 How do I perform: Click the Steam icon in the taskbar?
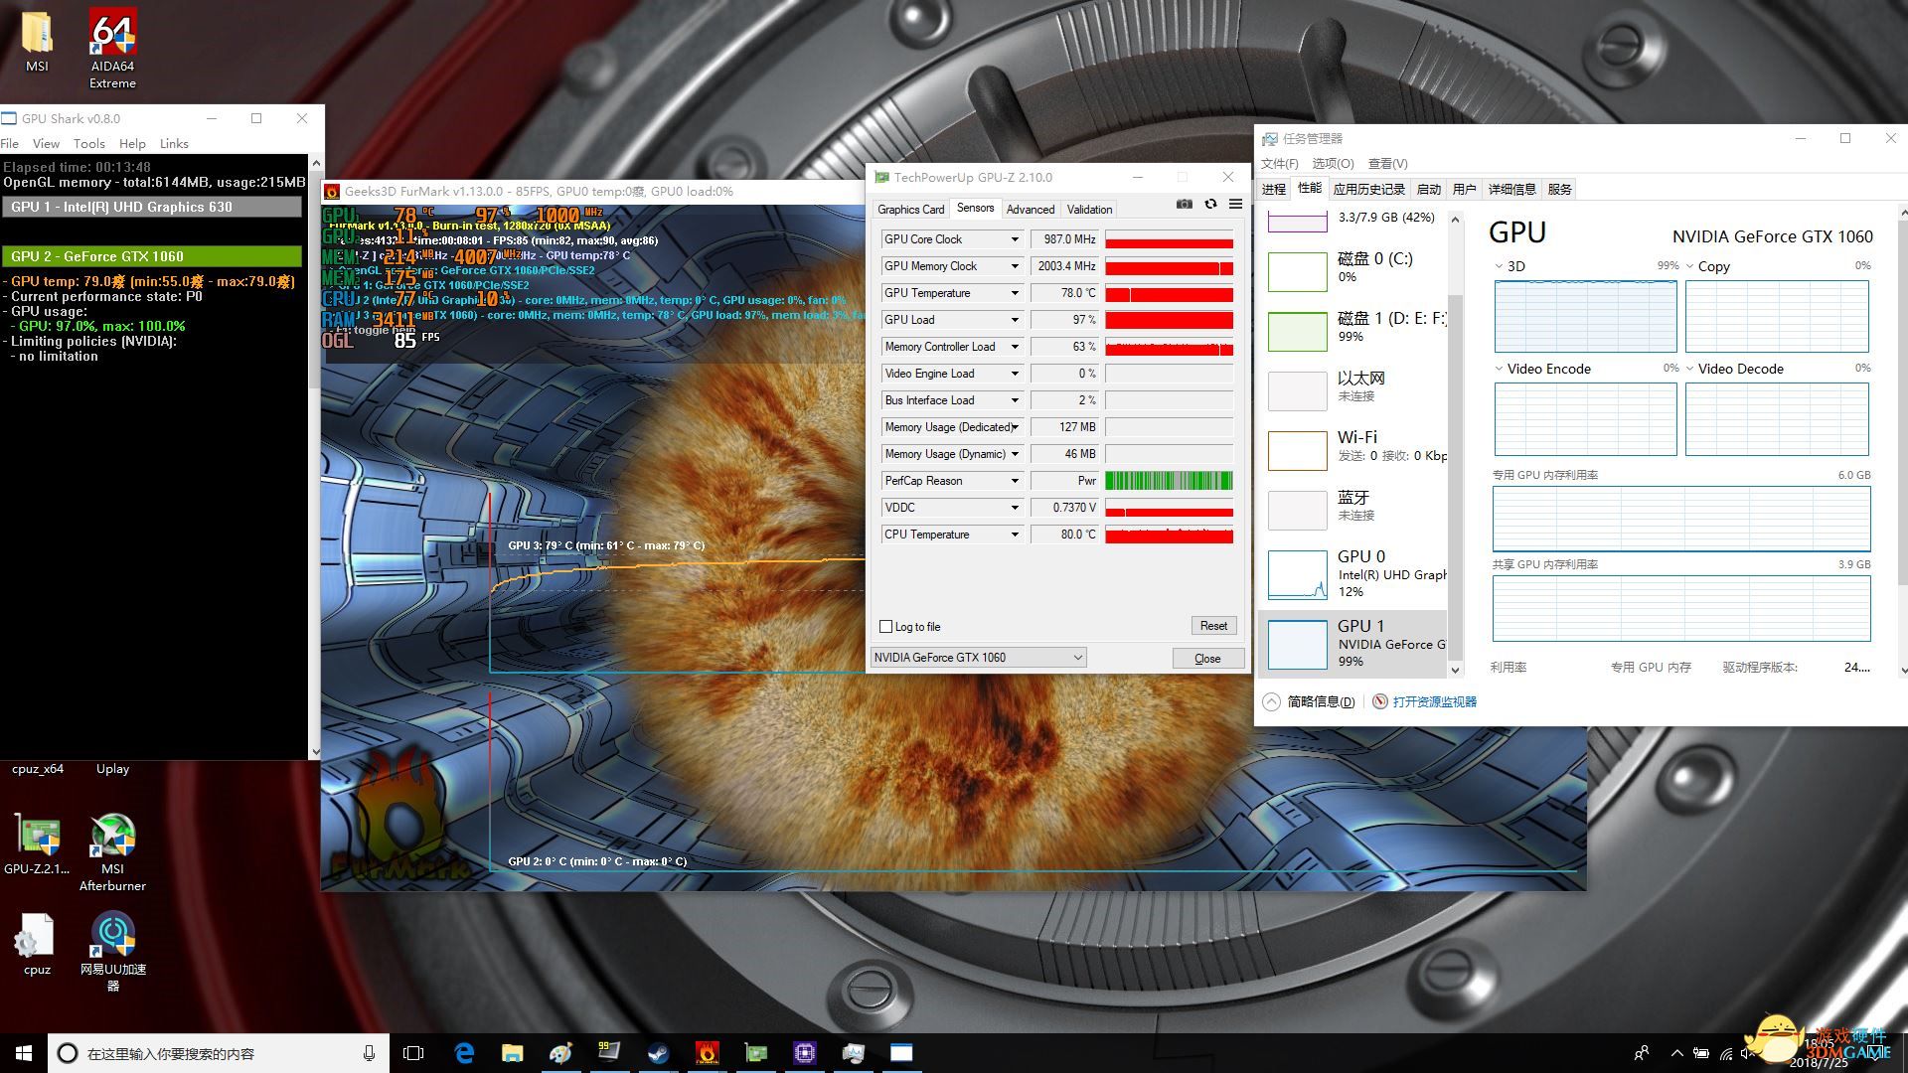pyautogui.click(x=658, y=1053)
